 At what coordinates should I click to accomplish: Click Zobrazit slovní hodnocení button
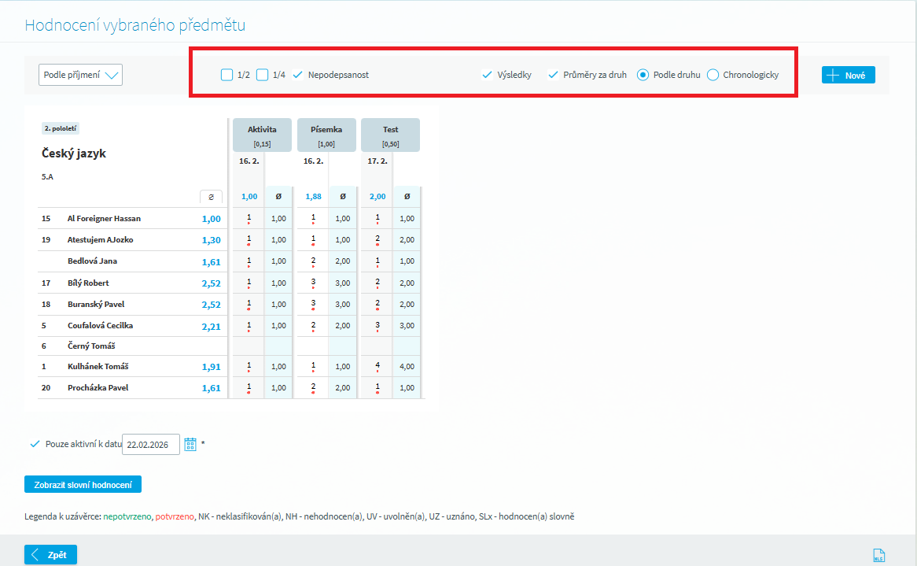click(83, 484)
